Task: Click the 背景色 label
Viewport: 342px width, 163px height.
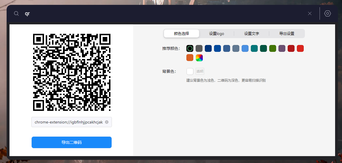Action: (x=169, y=72)
